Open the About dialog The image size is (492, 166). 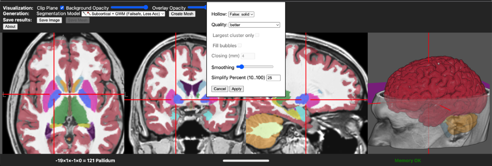pos(10,26)
